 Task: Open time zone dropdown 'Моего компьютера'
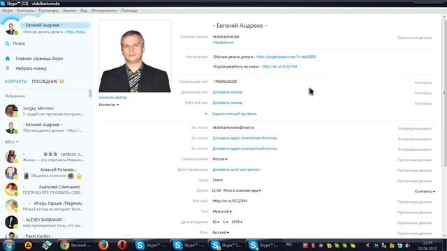242,190
